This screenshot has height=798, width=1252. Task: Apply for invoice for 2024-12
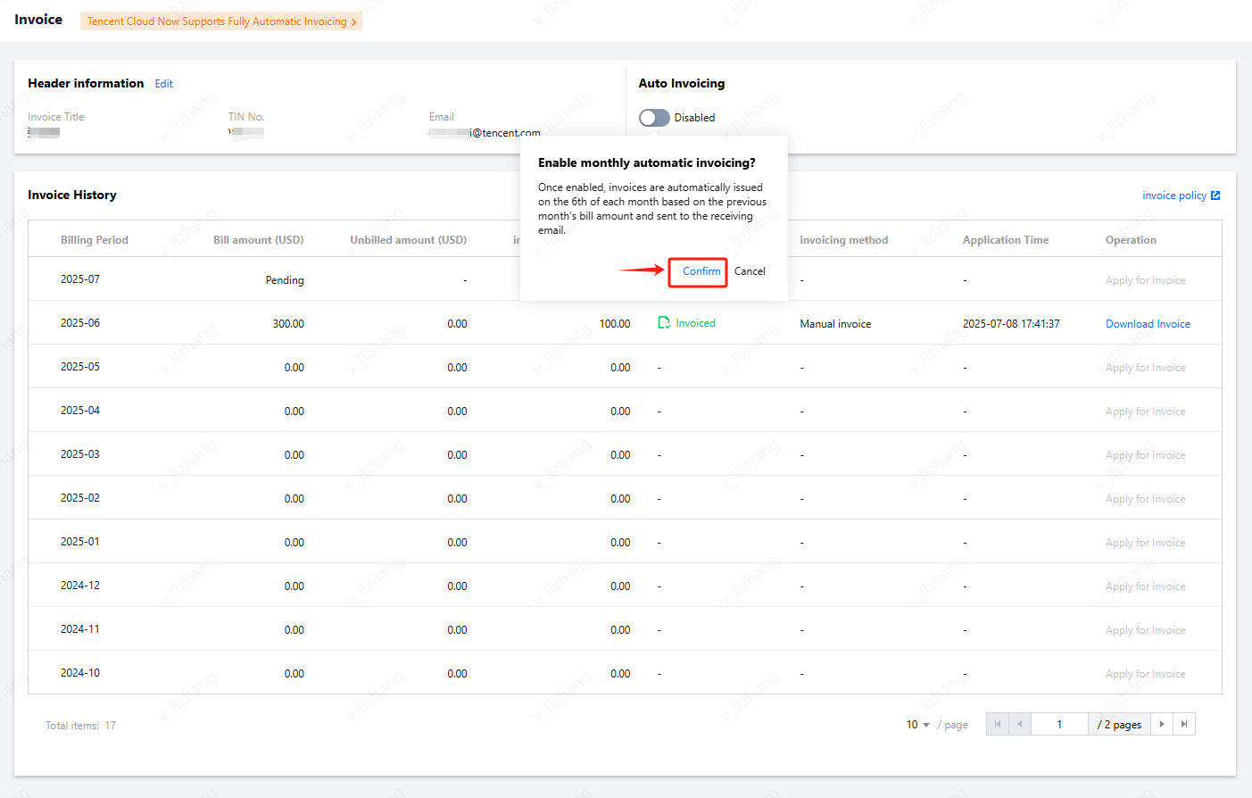tap(1145, 586)
